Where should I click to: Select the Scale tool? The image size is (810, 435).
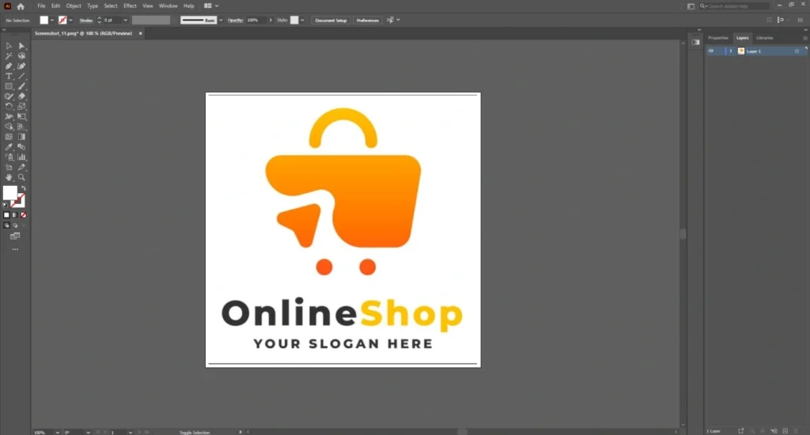21,107
